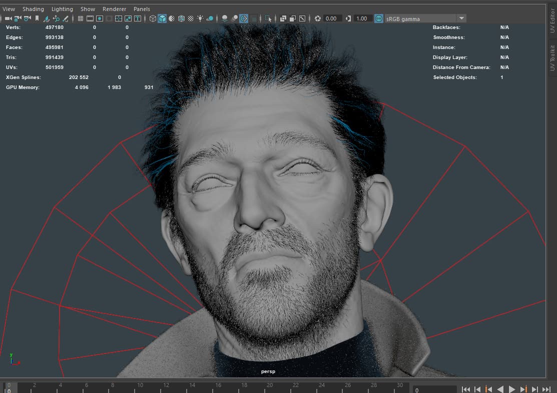Click the Shadows icon
The width and height of the screenshot is (557, 393).
210,18
